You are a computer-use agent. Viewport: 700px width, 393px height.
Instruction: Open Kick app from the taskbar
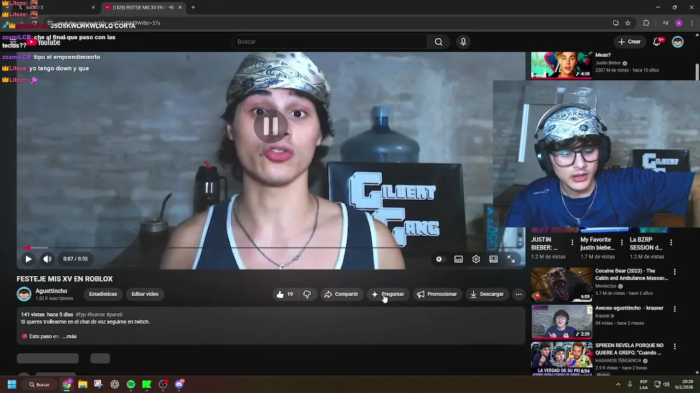pyautogui.click(x=147, y=384)
